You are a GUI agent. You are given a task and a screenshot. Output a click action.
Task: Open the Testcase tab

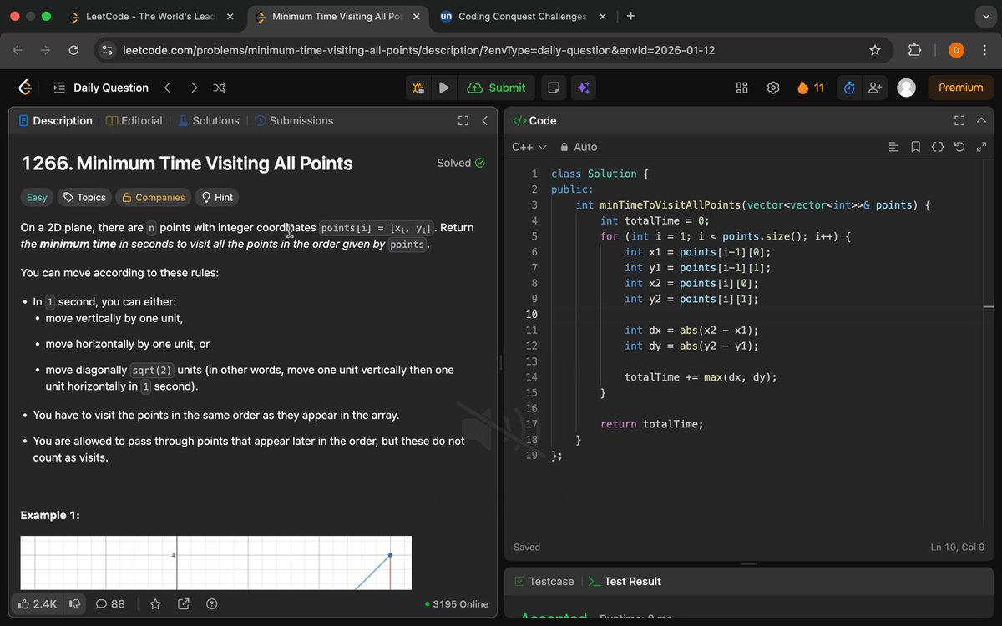pos(544,581)
